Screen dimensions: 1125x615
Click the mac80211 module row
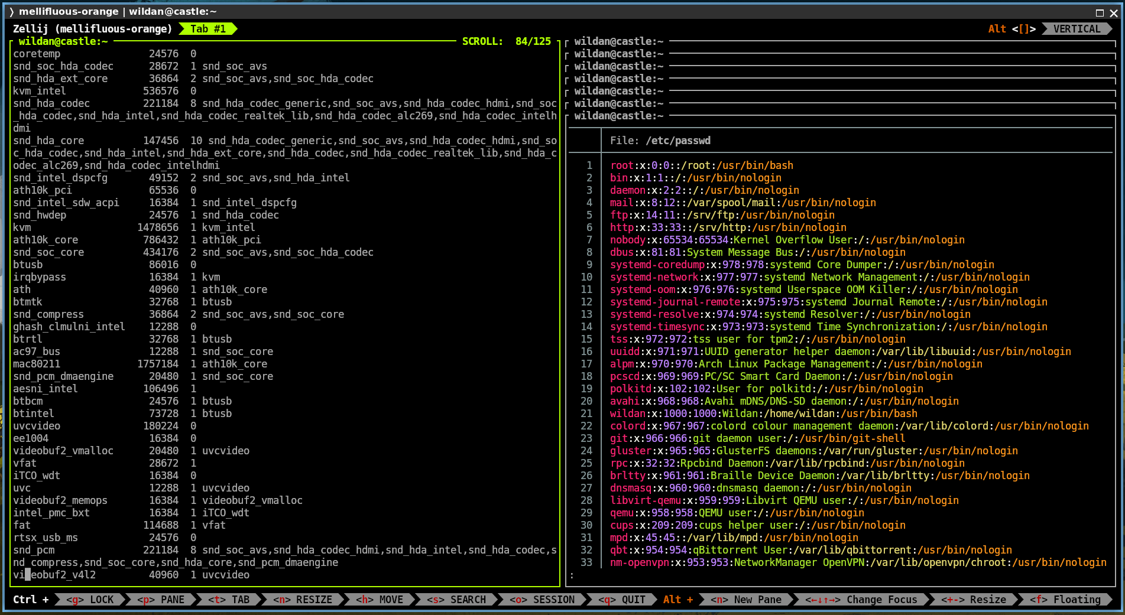point(140,364)
